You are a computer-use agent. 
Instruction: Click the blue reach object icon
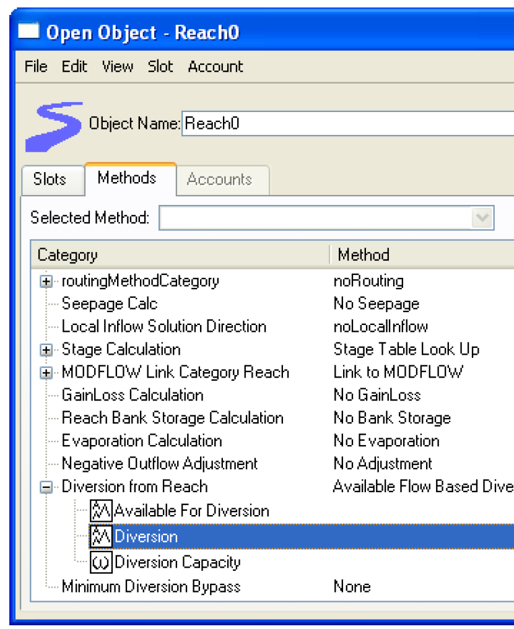click(54, 127)
